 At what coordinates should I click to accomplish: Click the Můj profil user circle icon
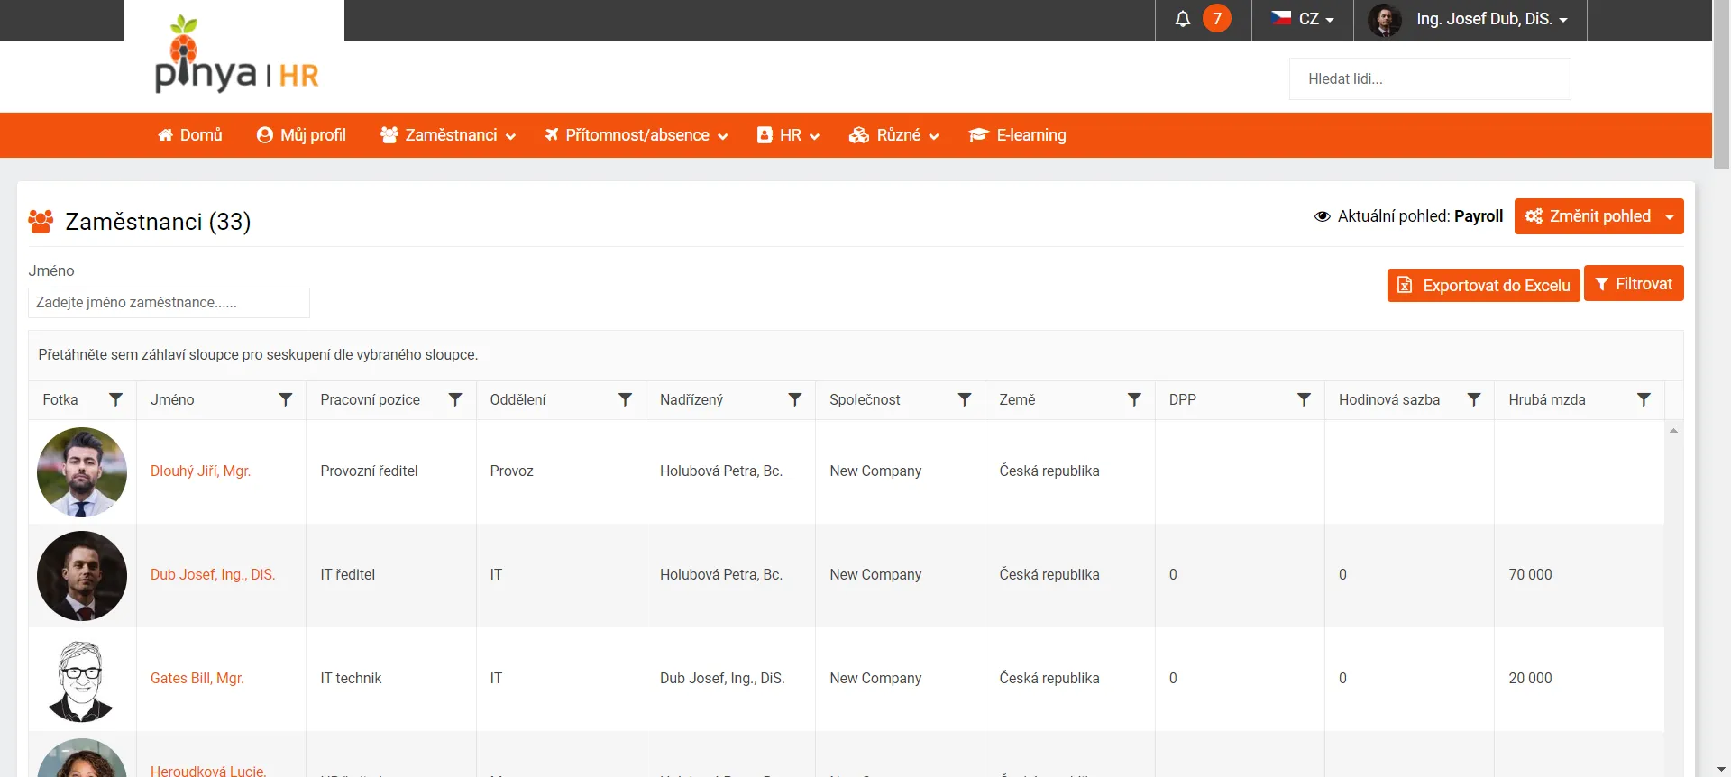pos(265,135)
